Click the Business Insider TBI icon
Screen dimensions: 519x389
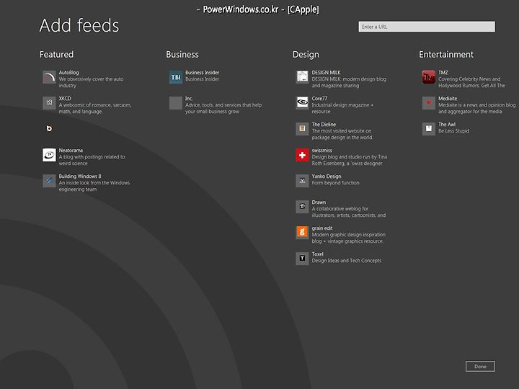pyautogui.click(x=176, y=77)
